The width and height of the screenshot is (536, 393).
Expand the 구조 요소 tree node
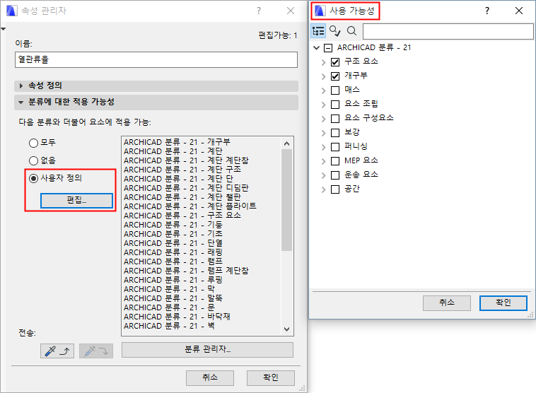[323, 62]
